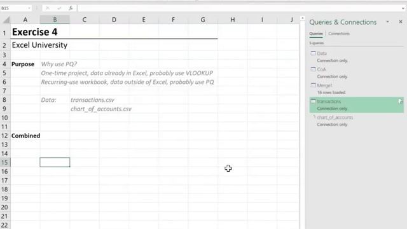Close the Queries & Connections pane
Image resolution: width=407 pixels, height=229 pixels.
[x=401, y=22]
